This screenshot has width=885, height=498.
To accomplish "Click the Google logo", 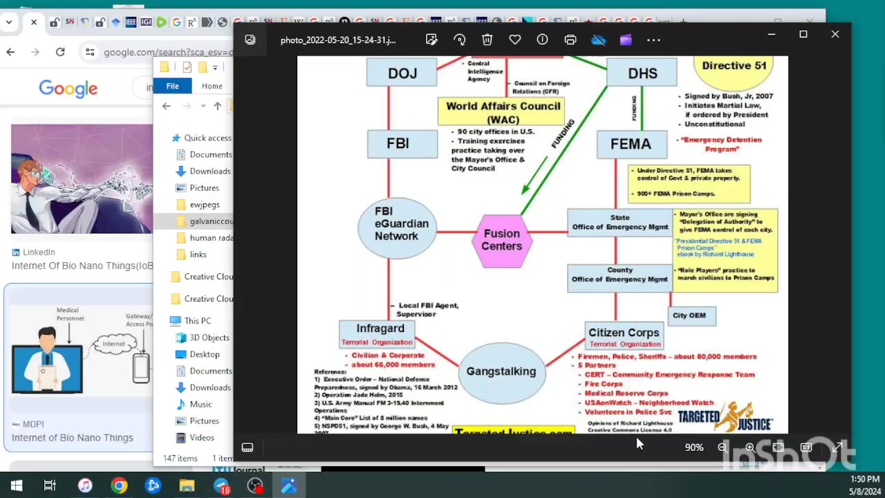I will pos(68,89).
